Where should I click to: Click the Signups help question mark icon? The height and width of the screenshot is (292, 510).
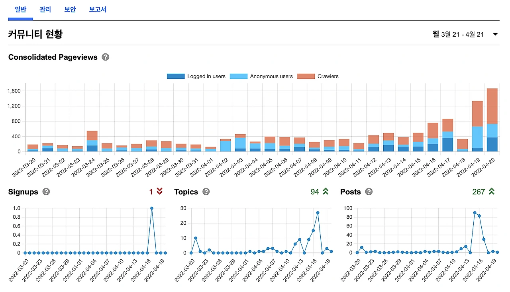point(46,192)
